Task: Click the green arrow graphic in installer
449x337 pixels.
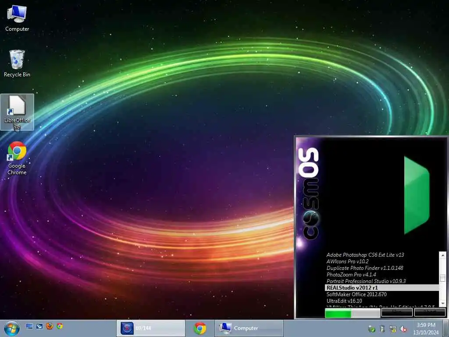Action: click(417, 195)
